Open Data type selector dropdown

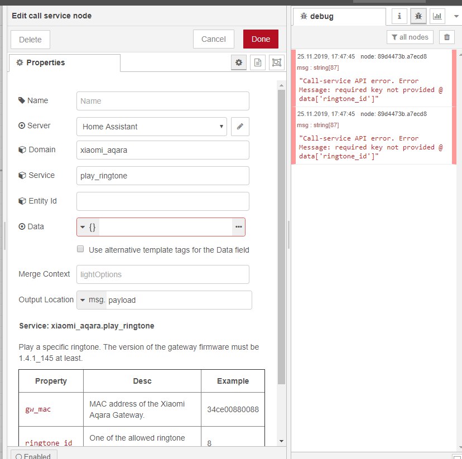88,226
